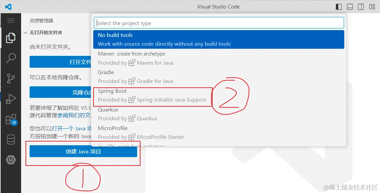This screenshot has width=380, height=193.
Task: Open the Database view icon
Action: click(x=11, y=140)
